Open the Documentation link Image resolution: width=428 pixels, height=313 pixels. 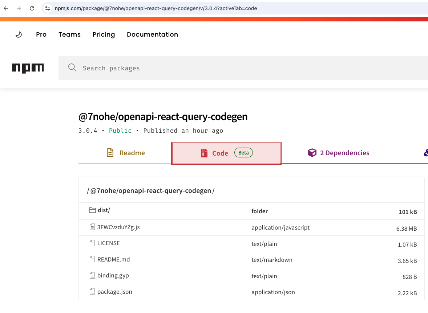(152, 34)
